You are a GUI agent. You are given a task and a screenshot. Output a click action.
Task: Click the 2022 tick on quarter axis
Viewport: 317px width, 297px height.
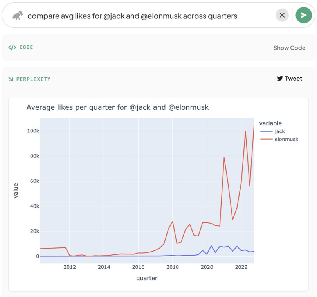[x=241, y=267]
